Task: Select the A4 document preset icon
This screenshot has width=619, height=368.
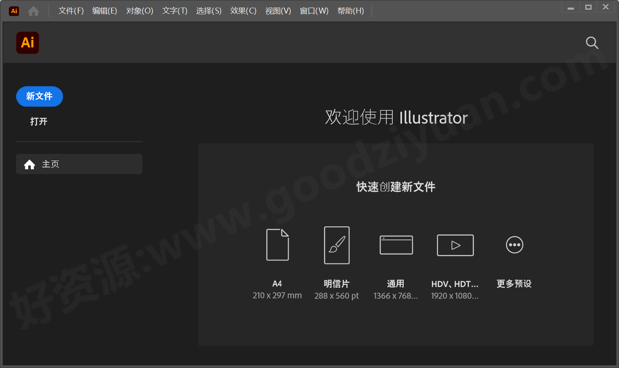Action: [x=277, y=245]
